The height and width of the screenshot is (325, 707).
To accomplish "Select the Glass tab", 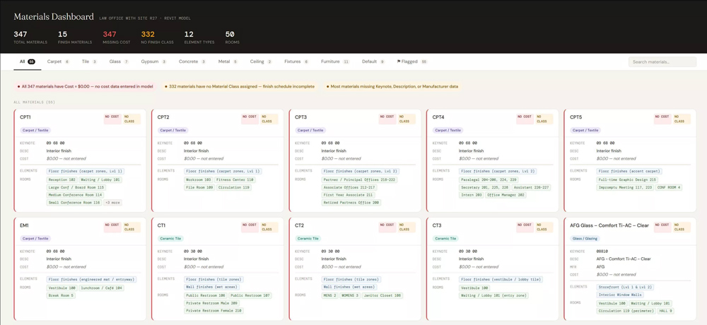I will pos(119,61).
